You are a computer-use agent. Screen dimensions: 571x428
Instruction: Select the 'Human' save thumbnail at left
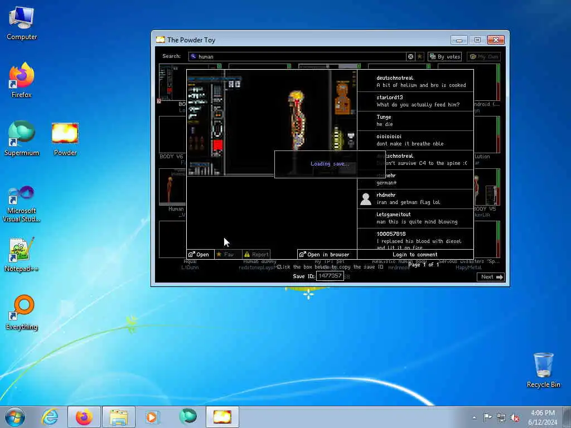[x=172, y=187]
